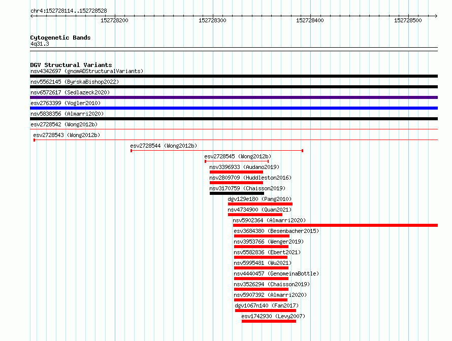Click the red bar under nsv3396933
452x341 pixels.
click(236, 172)
